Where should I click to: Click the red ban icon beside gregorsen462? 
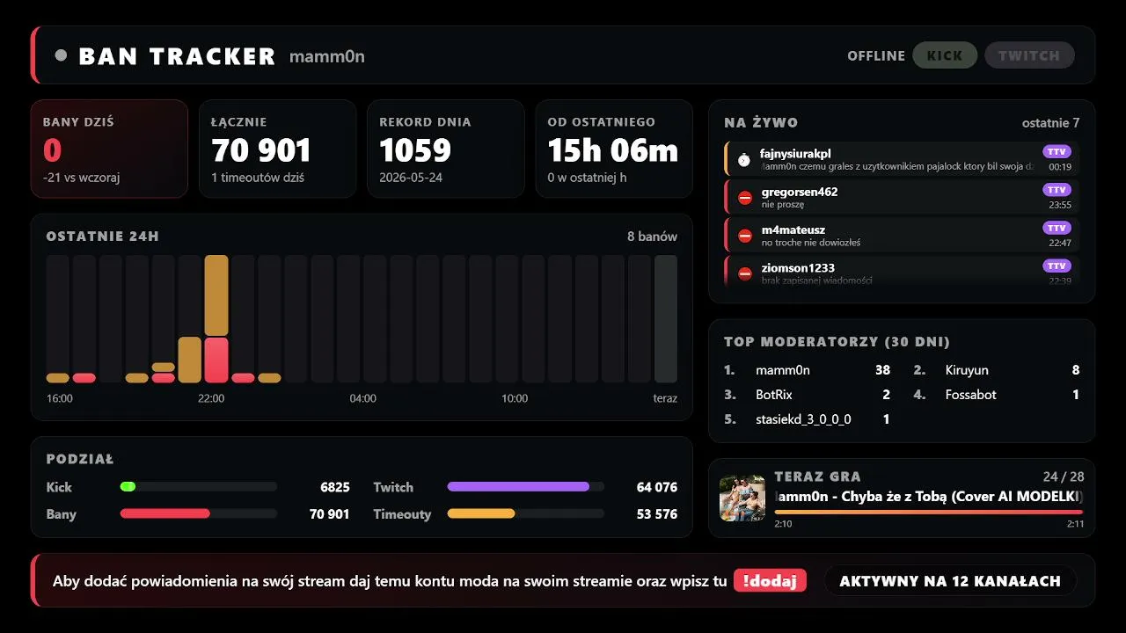pos(745,199)
